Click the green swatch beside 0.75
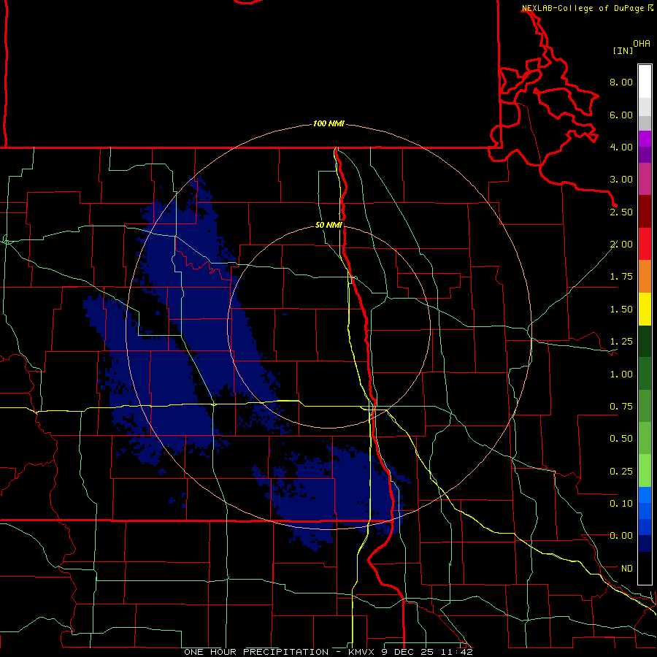This screenshot has width=657, height=657. (x=645, y=406)
